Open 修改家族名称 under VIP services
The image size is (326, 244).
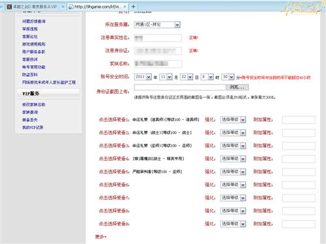[x=34, y=105]
